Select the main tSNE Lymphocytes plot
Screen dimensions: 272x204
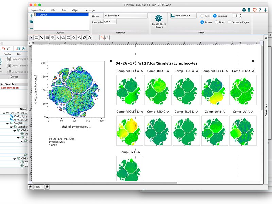(x=76, y=89)
